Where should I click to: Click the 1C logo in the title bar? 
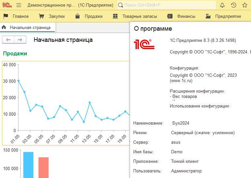7,5
